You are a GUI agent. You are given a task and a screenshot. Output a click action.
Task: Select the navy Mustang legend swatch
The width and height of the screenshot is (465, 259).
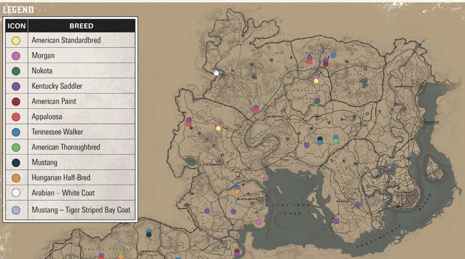tap(16, 163)
